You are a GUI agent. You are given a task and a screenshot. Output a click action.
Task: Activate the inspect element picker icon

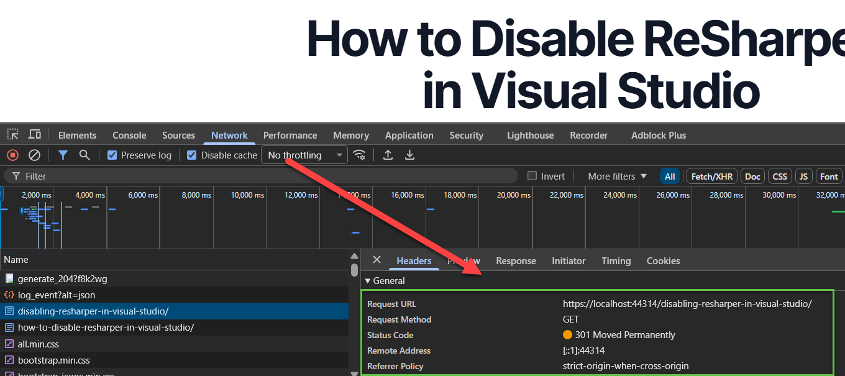pos(13,134)
